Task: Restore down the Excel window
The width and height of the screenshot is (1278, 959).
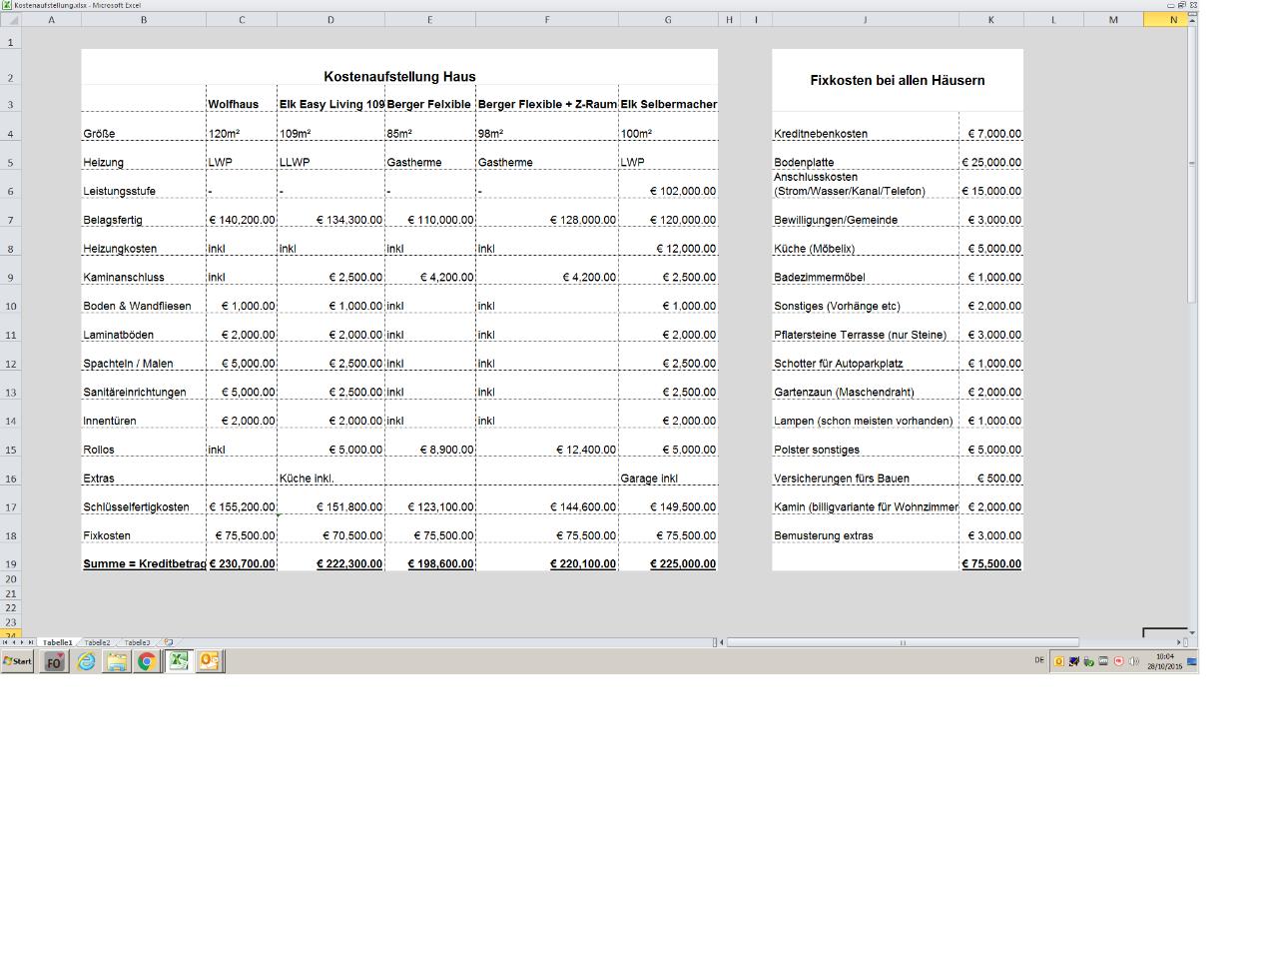Action: pyautogui.click(x=1181, y=5)
